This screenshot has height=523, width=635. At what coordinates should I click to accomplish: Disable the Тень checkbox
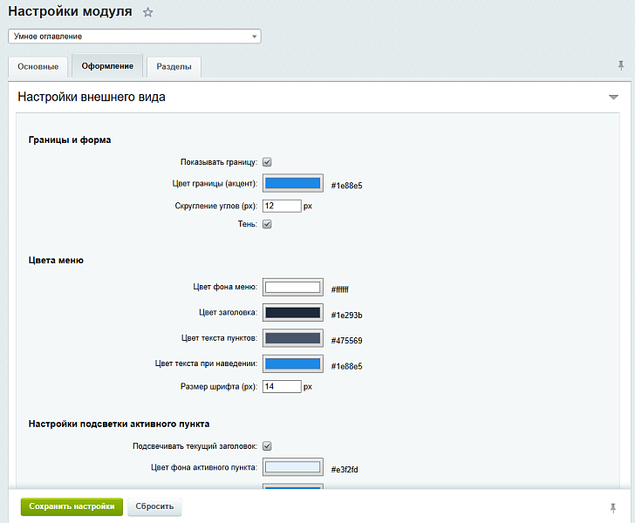[x=268, y=225]
